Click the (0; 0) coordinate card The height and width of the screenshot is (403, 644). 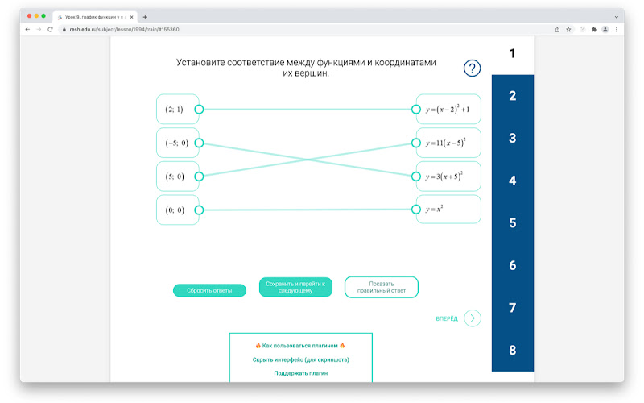[177, 210]
